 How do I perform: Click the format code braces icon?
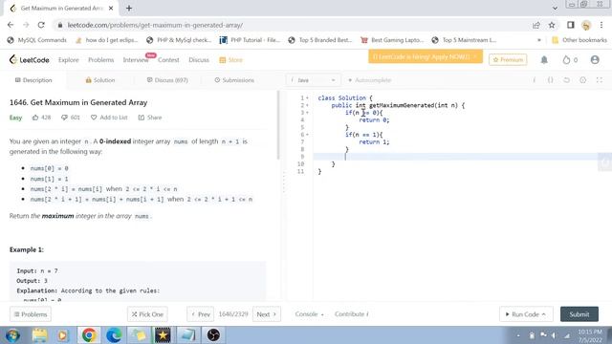click(550, 80)
